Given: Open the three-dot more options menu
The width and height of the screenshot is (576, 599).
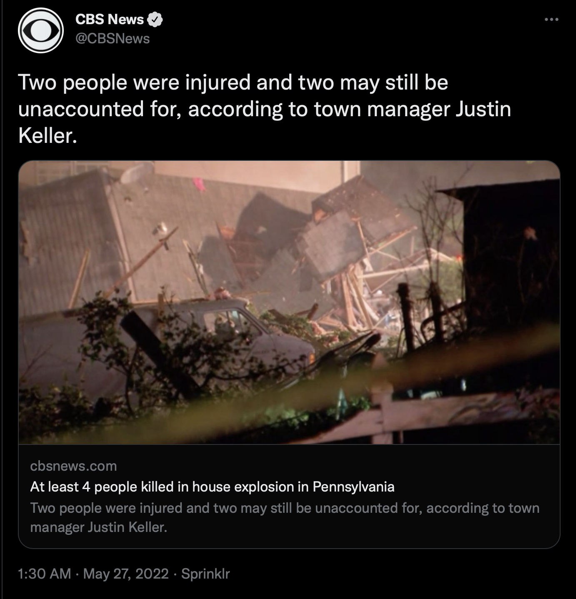Looking at the screenshot, I should pos(551,19).
